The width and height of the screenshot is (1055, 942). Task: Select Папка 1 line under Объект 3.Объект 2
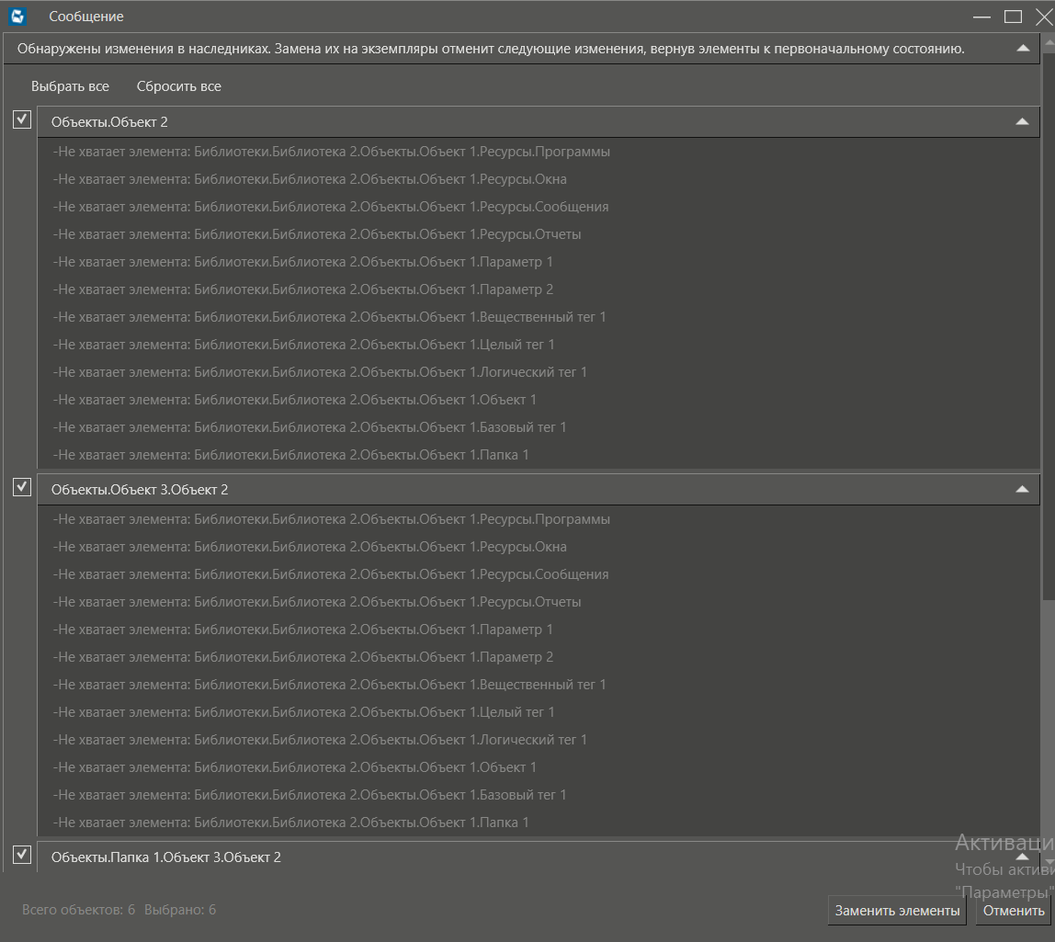tap(291, 823)
